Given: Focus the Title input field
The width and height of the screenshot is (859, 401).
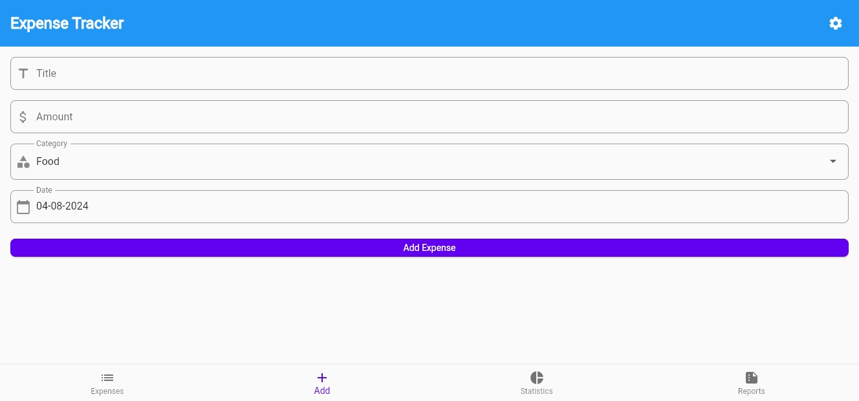Looking at the screenshot, I should 430,73.
